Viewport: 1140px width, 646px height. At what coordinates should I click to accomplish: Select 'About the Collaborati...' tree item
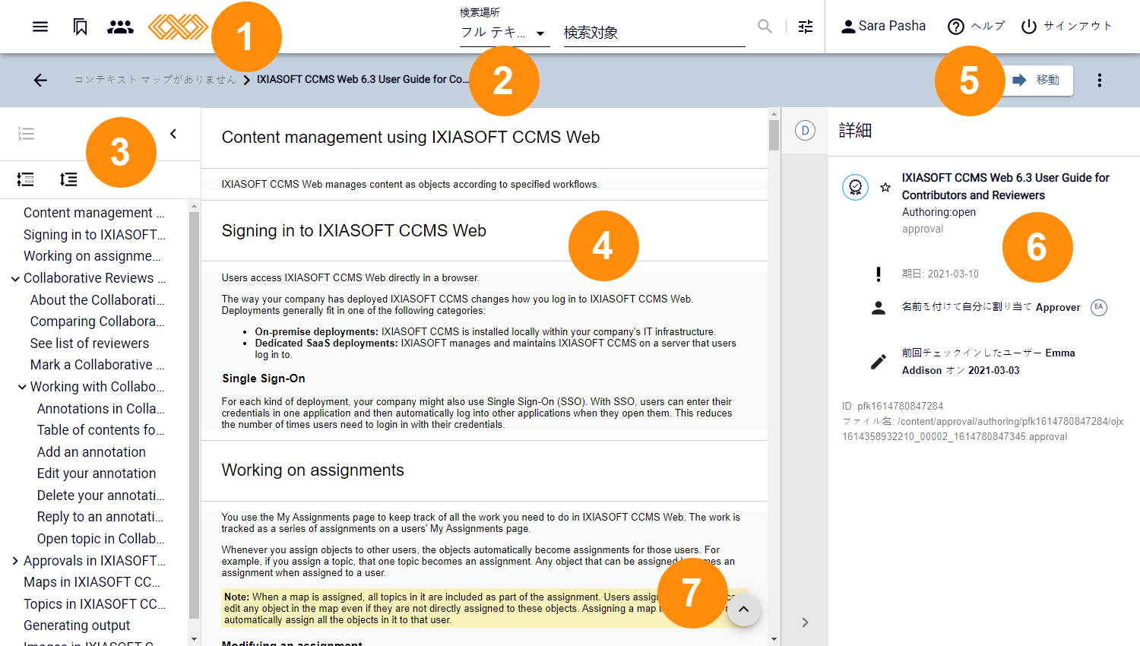coord(97,300)
